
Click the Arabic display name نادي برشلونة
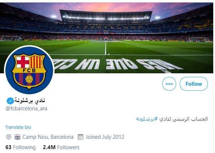tap(30, 100)
